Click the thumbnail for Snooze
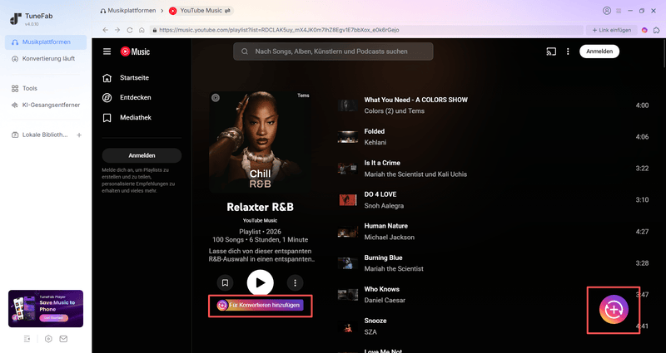The width and height of the screenshot is (666, 353). coord(347,326)
